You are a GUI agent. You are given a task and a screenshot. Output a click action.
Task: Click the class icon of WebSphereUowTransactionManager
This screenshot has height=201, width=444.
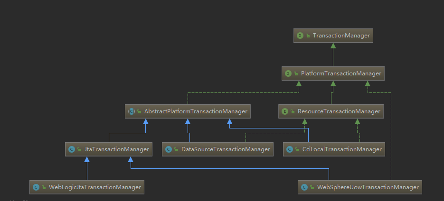pos(304,187)
